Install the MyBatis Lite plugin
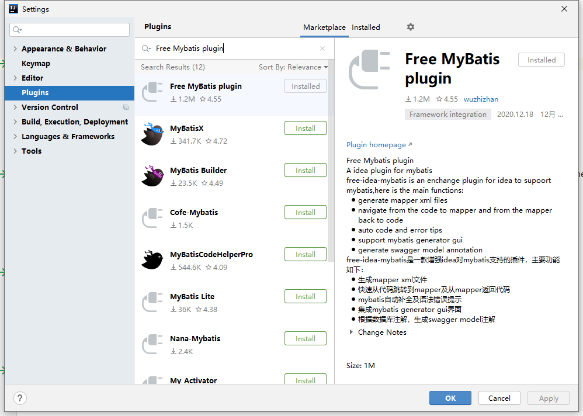Viewport: 583px width, 416px height. (x=306, y=296)
